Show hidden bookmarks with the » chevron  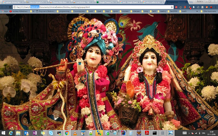coord(197,11)
